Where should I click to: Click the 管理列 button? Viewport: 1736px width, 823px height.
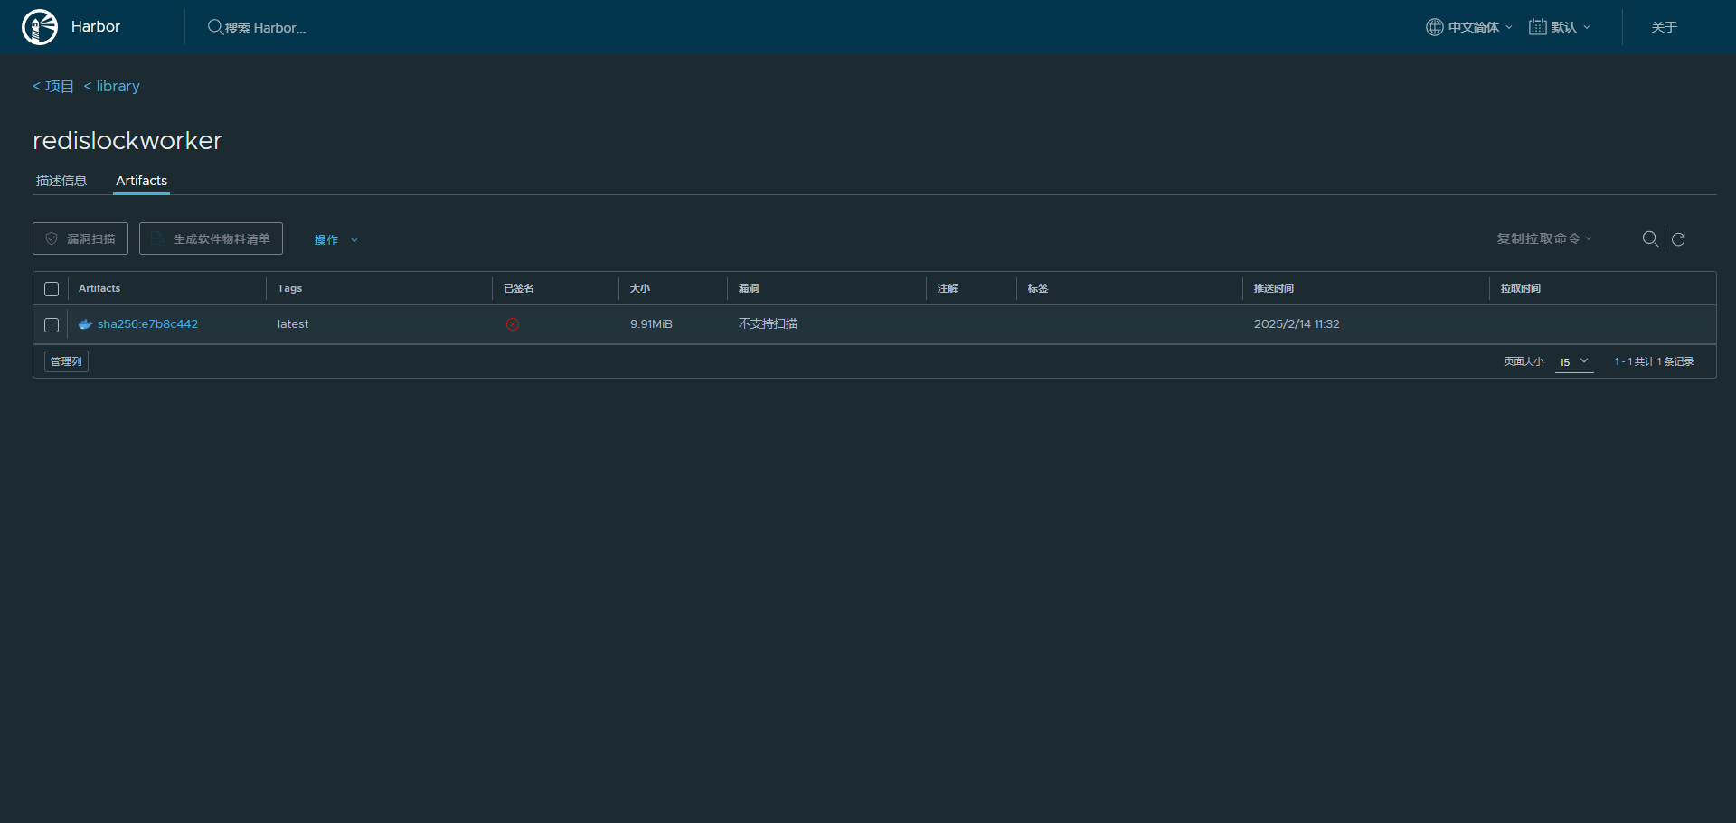pyautogui.click(x=66, y=361)
